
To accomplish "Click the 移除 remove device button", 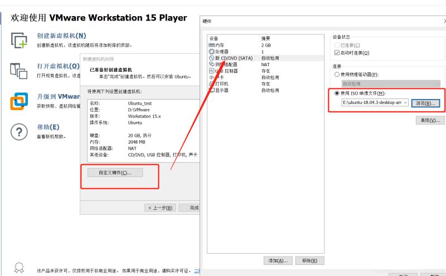I will pyautogui.click(x=311, y=260).
